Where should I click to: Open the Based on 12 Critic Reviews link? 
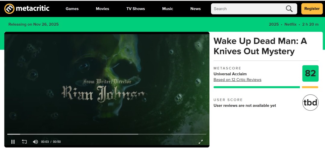click(237, 80)
